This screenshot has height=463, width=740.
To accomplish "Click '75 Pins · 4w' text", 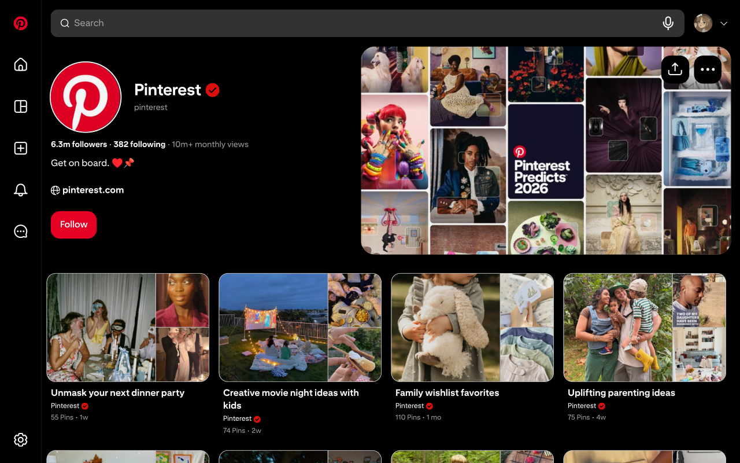I will [587, 417].
